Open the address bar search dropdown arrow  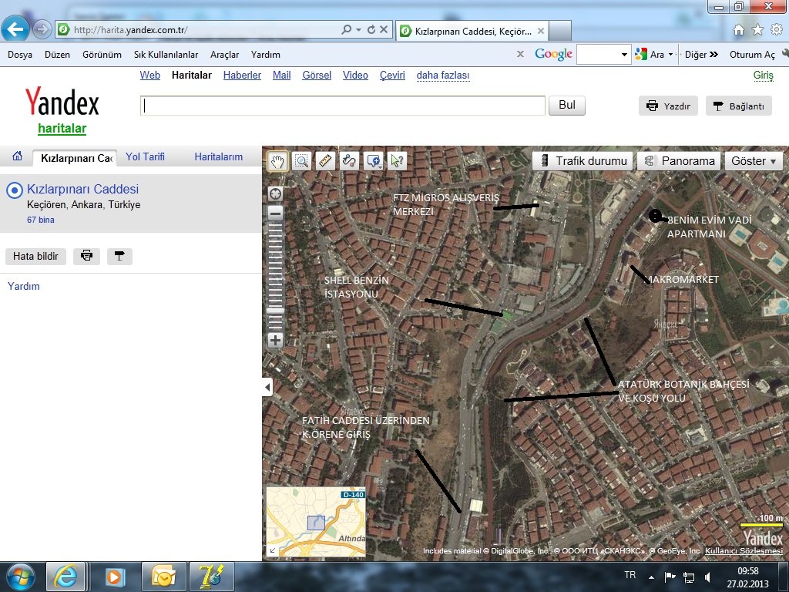359,30
